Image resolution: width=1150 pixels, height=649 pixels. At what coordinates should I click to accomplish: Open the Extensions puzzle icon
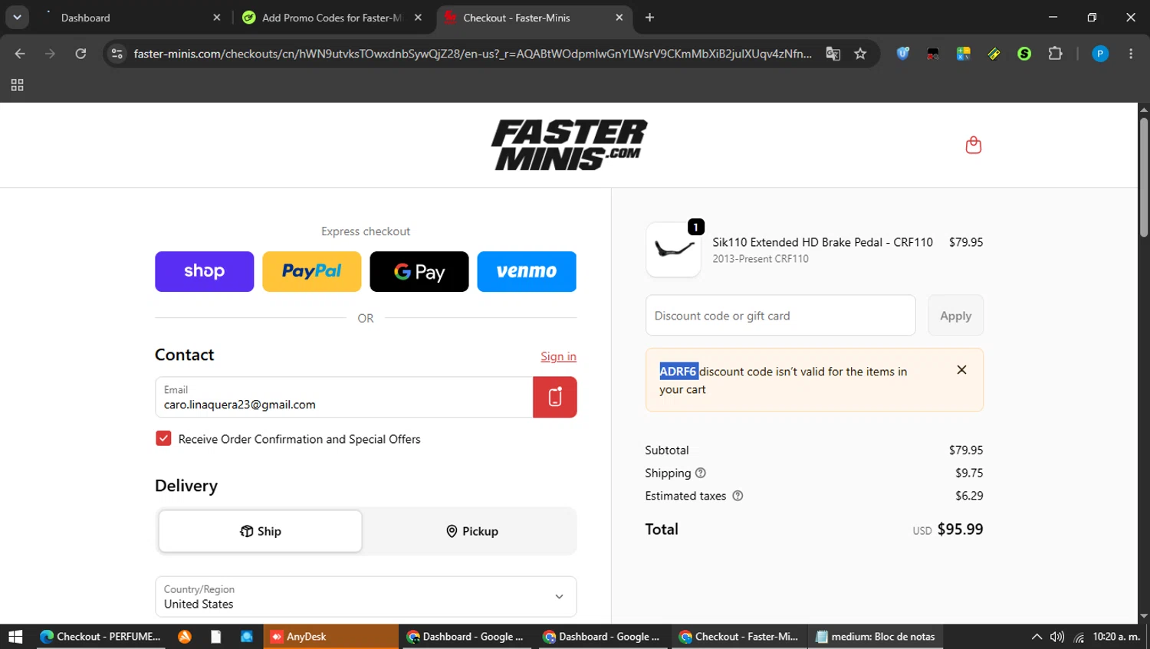(x=1055, y=54)
